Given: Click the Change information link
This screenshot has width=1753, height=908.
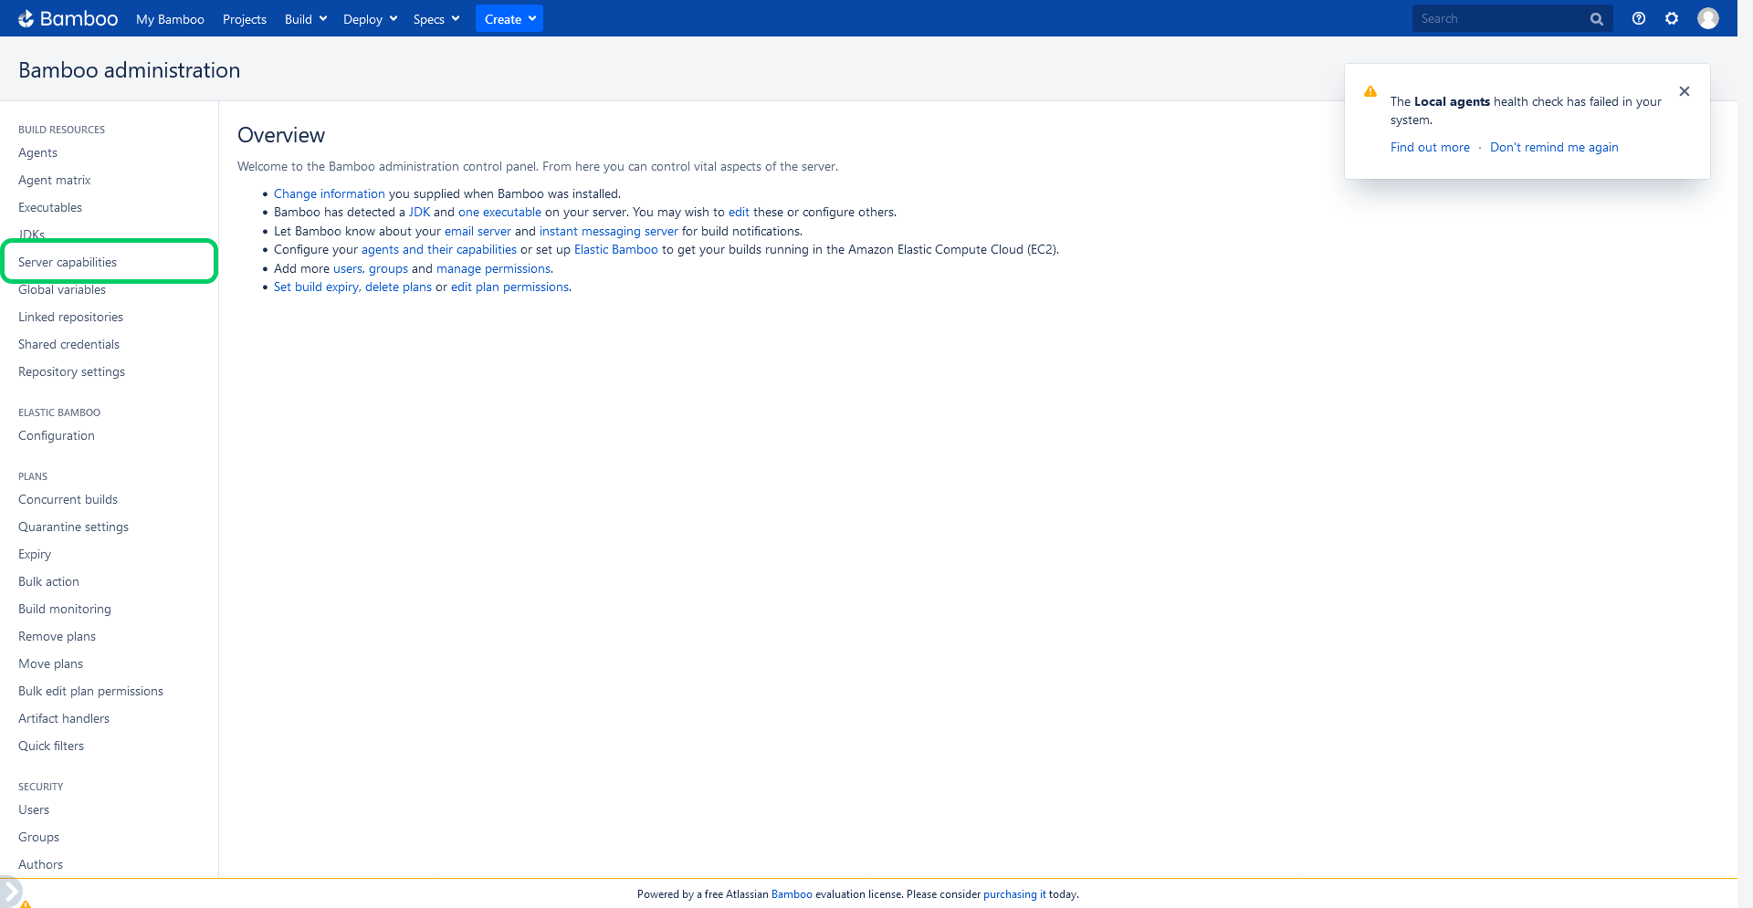Looking at the screenshot, I should tap(330, 193).
